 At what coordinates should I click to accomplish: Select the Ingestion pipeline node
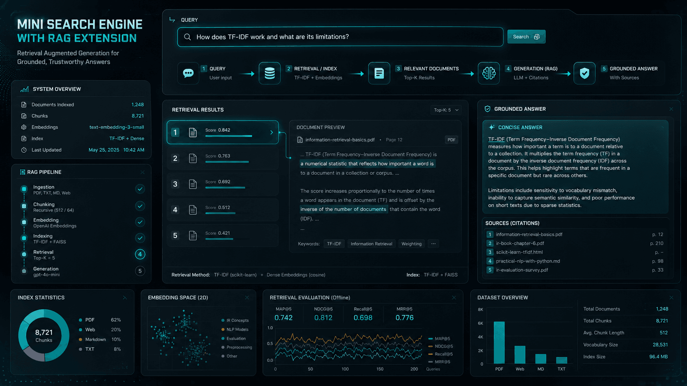pos(24,189)
